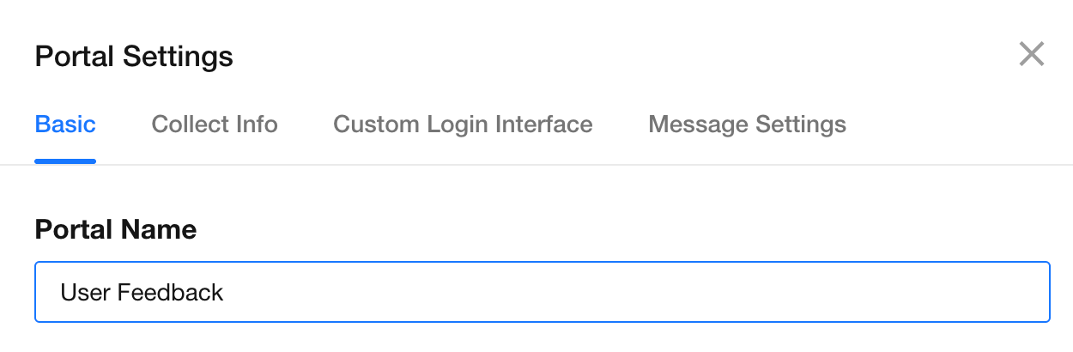The width and height of the screenshot is (1073, 352).
Task: Go to the Message Settings tab
Action: coord(747,124)
